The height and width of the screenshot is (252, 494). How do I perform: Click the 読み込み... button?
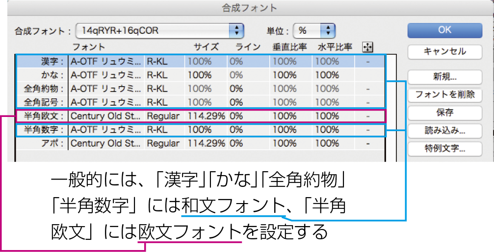coord(444,131)
